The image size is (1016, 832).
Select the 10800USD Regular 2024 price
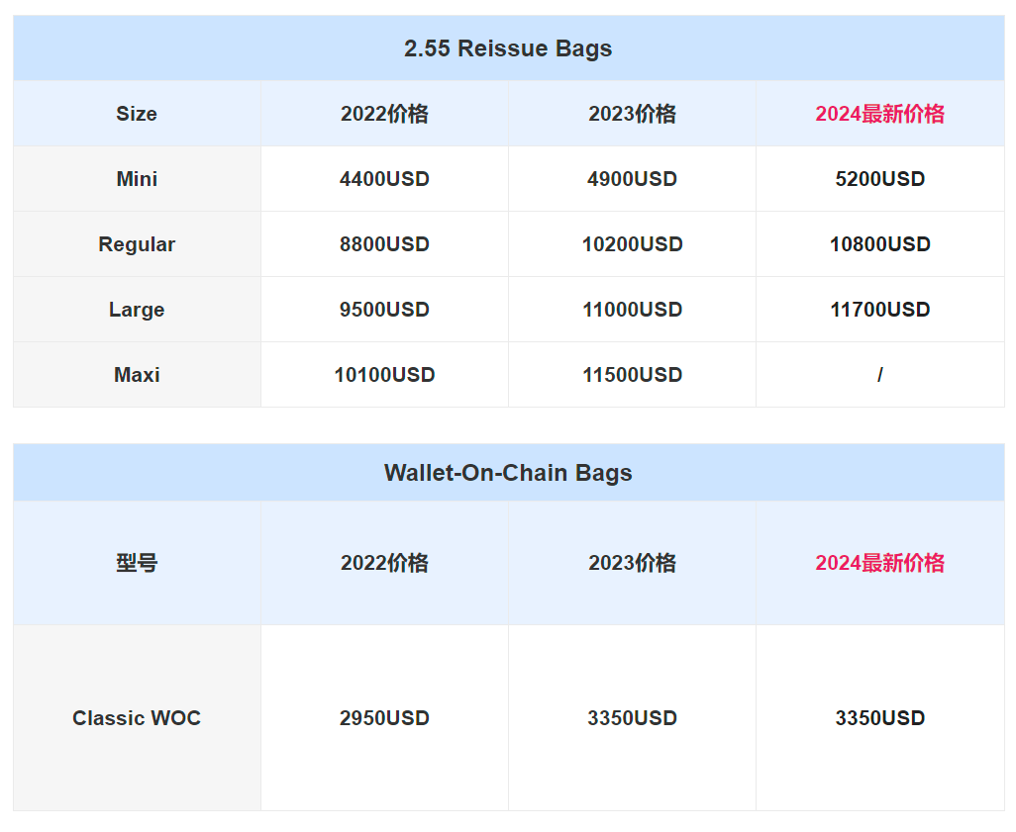(x=879, y=244)
